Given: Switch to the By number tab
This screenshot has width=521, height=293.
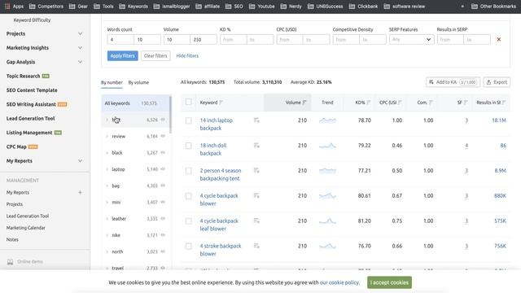Looking at the screenshot, I should pyautogui.click(x=112, y=82).
